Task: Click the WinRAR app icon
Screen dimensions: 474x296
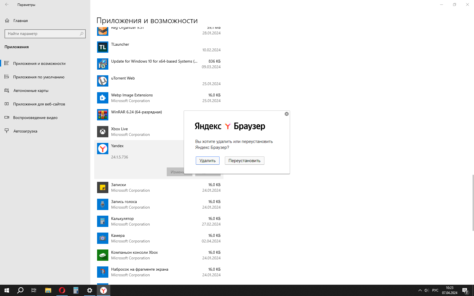Action: point(103,115)
